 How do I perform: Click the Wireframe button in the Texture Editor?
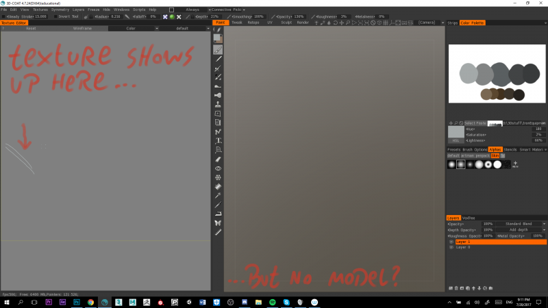coord(82,29)
